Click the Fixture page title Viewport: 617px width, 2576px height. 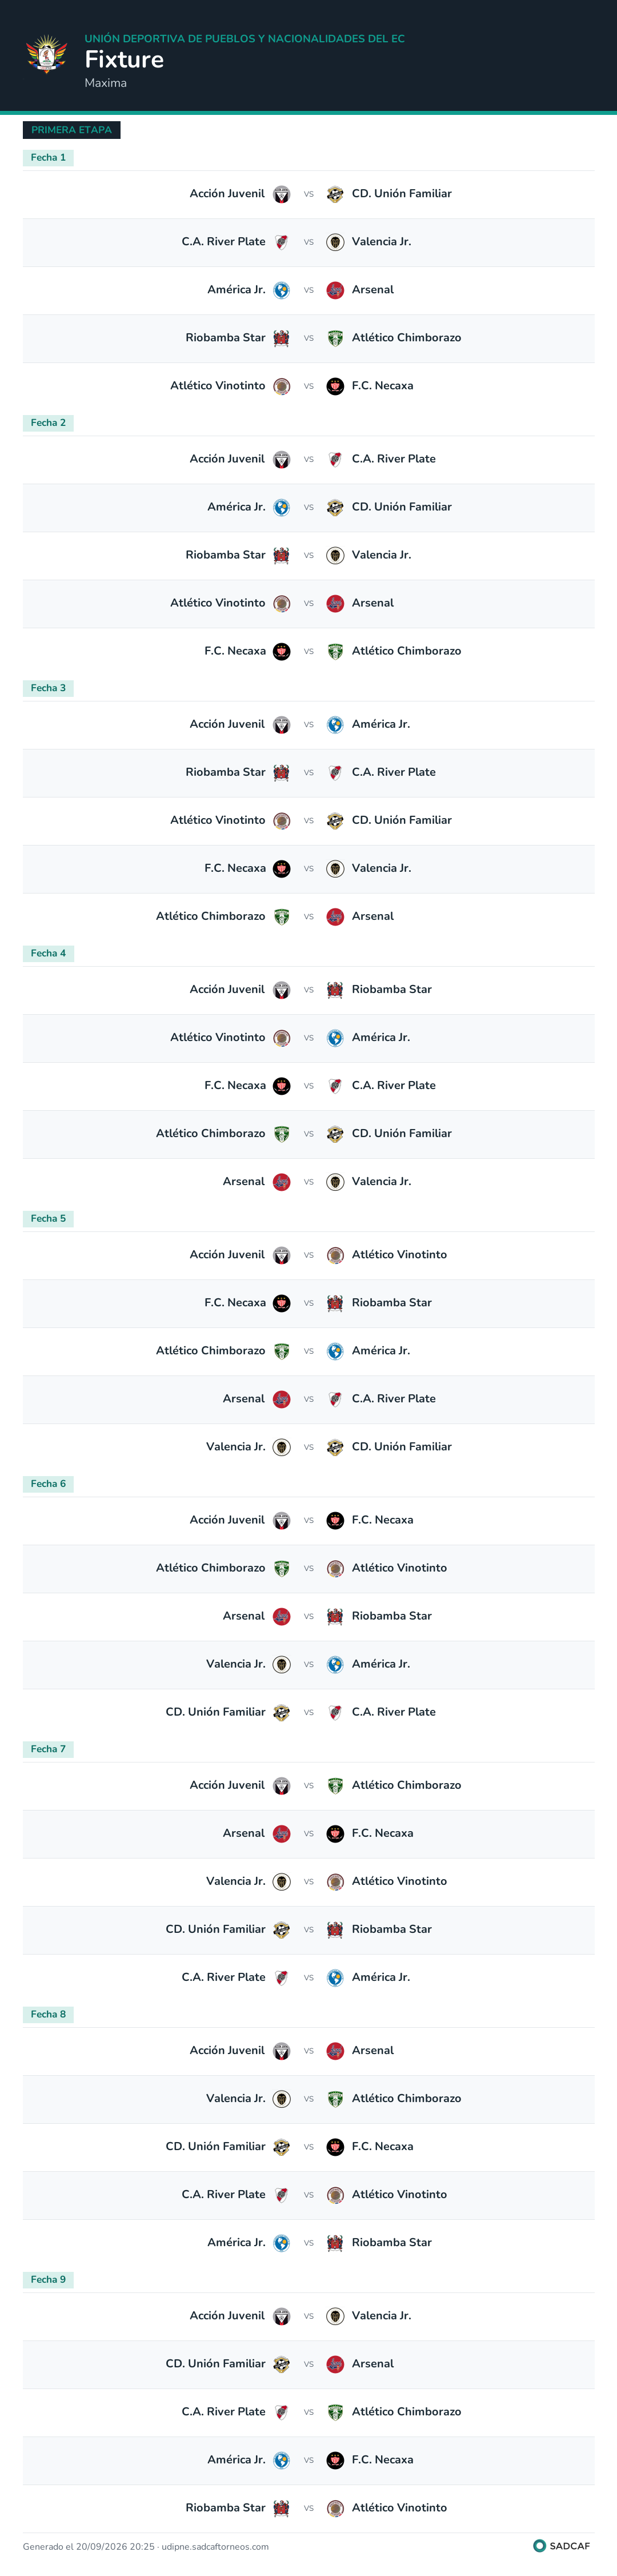coord(124,59)
